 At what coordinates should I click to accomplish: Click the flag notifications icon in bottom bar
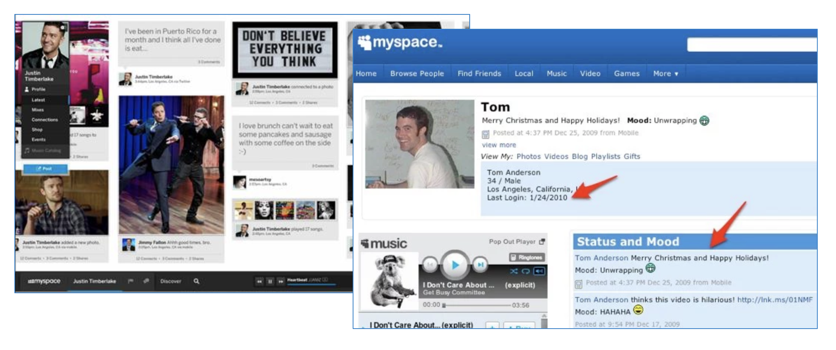pos(131,281)
